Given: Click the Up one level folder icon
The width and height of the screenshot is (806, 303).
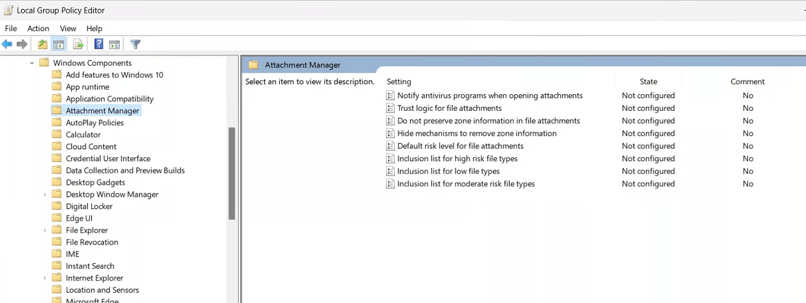Looking at the screenshot, I should pyautogui.click(x=42, y=45).
